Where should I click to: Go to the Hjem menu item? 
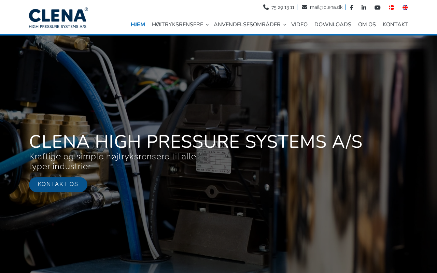click(x=138, y=25)
